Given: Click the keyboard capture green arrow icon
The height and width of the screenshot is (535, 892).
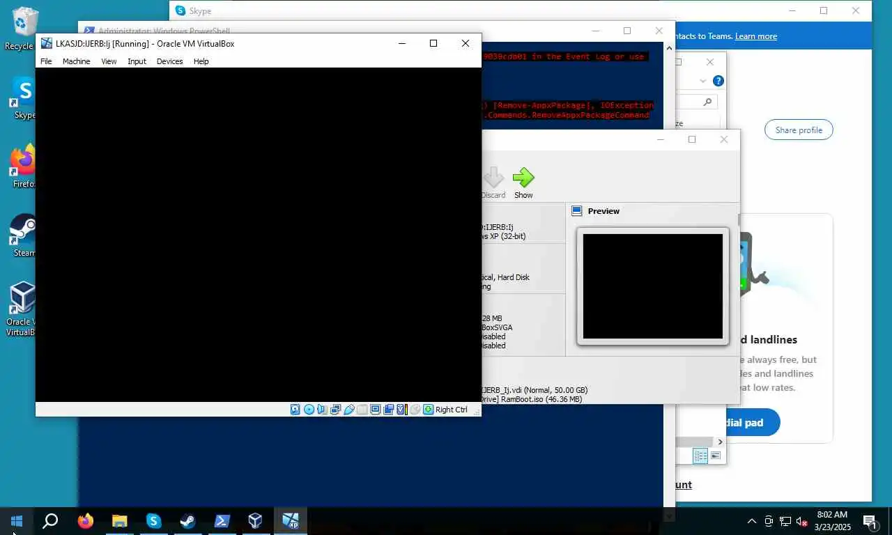Looking at the screenshot, I should [x=429, y=410].
